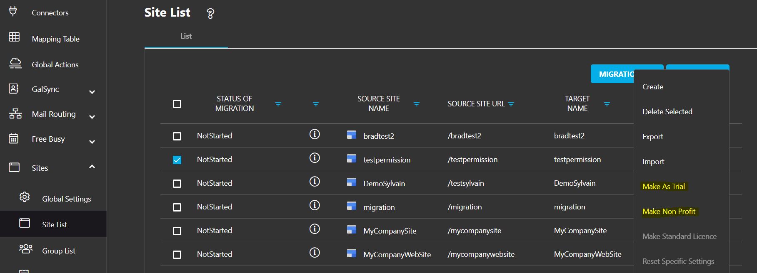Toggle the select-all header checkbox
Viewport: 757px width, 273px height.
click(x=177, y=104)
